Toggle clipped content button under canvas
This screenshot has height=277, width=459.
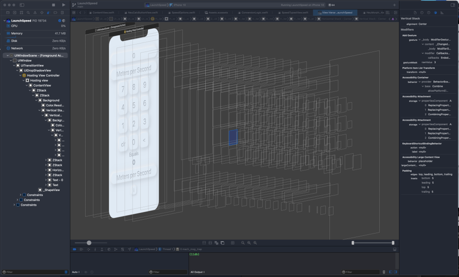(204, 242)
